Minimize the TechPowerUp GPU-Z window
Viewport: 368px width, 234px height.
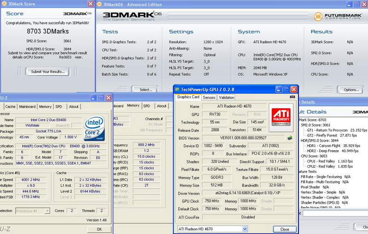(x=279, y=89)
